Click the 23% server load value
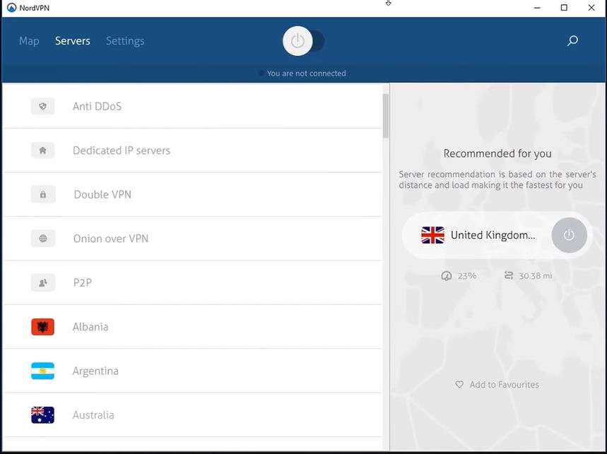Image resolution: width=607 pixels, height=454 pixels. (x=467, y=276)
